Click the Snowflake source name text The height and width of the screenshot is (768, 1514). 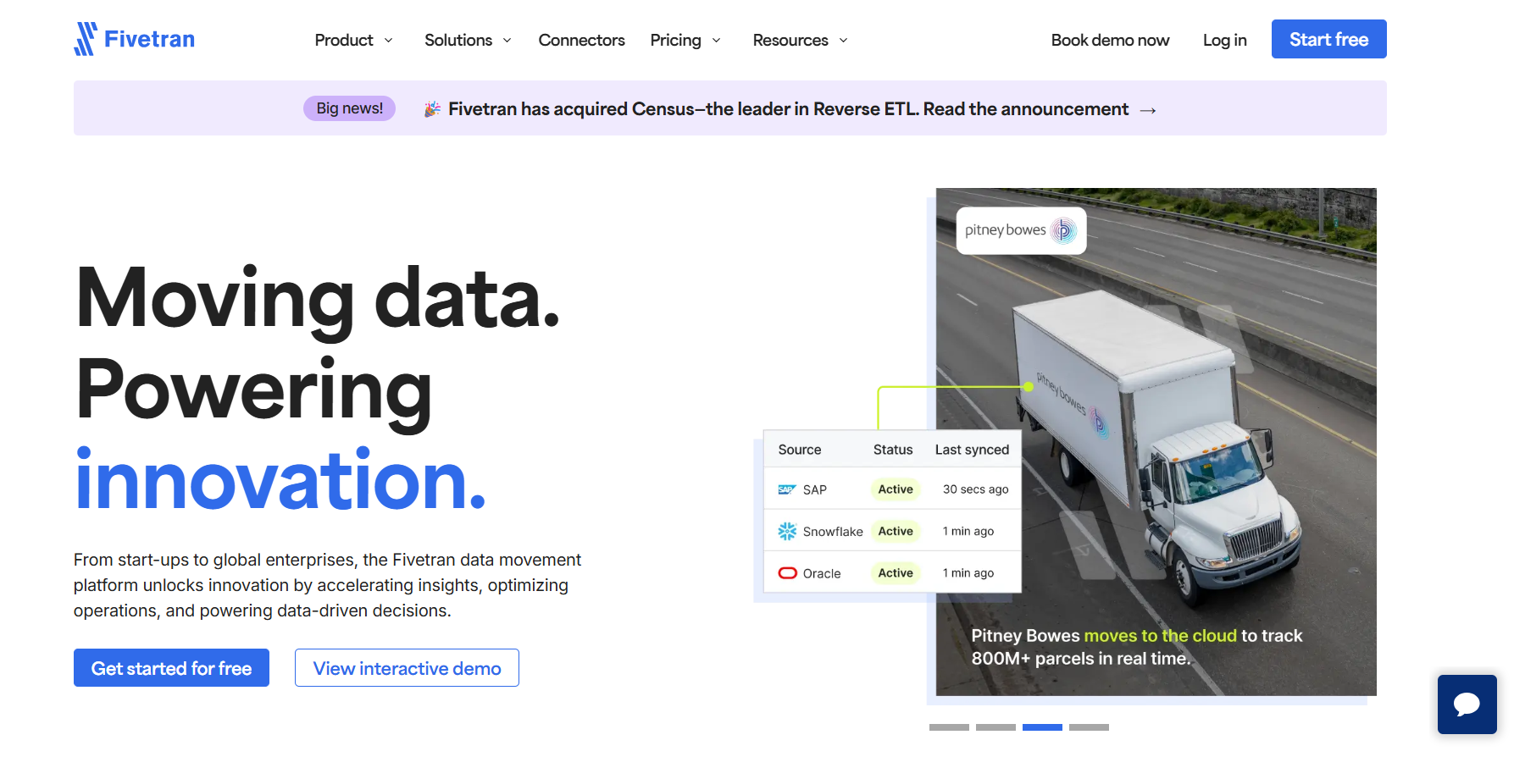[x=833, y=532]
